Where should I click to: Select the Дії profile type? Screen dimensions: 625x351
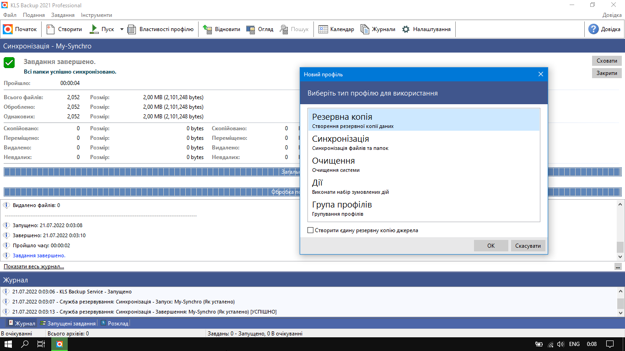424,186
